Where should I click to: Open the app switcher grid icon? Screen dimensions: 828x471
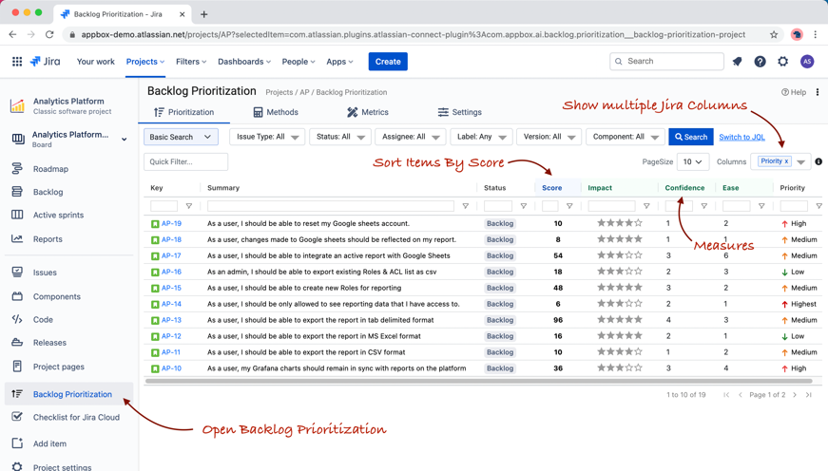[17, 62]
